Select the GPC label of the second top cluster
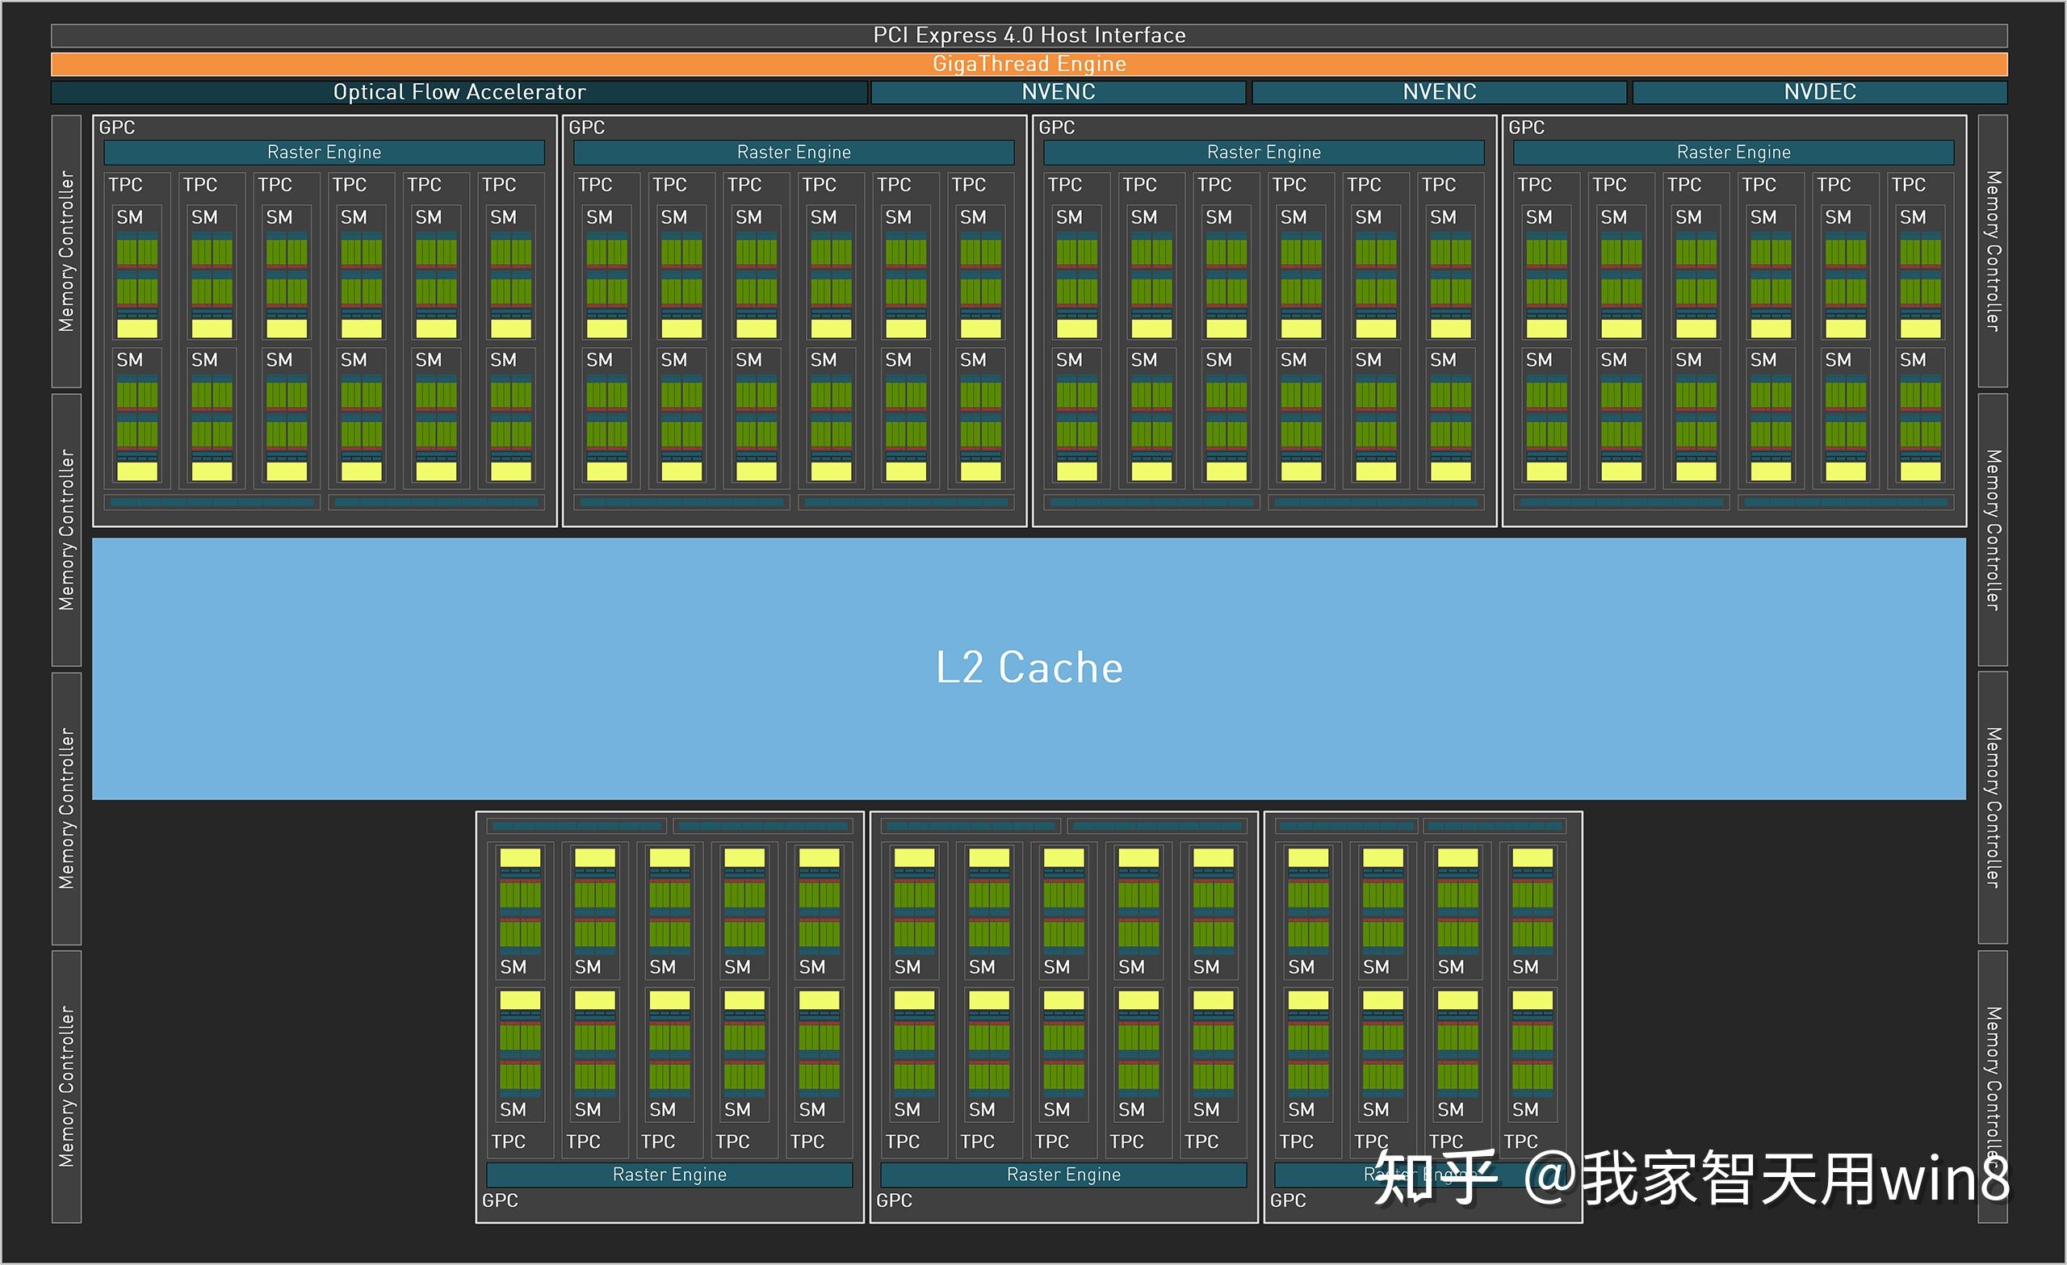 (587, 128)
